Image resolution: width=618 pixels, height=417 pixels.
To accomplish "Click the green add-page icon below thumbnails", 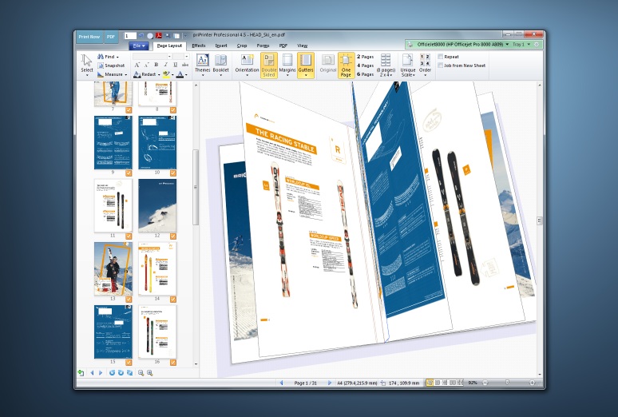I will coord(81,373).
